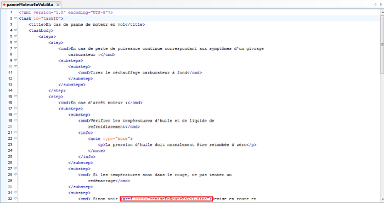Show previous editor tabs with left arrow
384x203 pixels.
click(375, 4)
